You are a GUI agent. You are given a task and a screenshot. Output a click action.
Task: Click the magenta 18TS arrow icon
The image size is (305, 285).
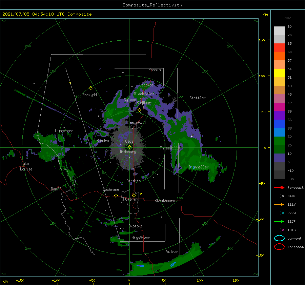(279, 230)
